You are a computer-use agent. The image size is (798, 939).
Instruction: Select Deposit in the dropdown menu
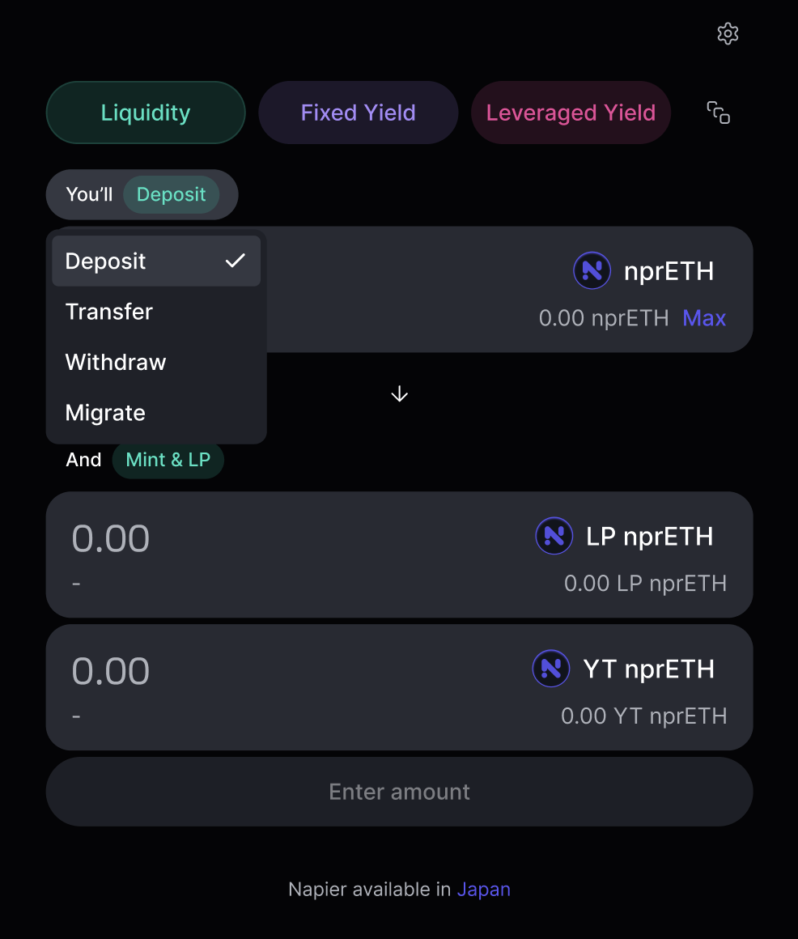106,261
